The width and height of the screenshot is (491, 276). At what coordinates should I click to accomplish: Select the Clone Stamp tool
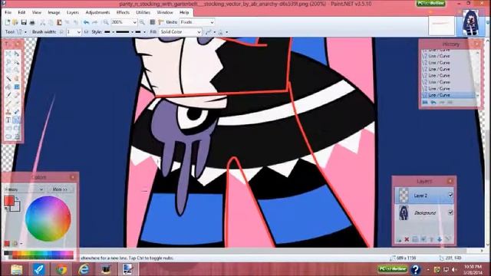(x=8, y=112)
